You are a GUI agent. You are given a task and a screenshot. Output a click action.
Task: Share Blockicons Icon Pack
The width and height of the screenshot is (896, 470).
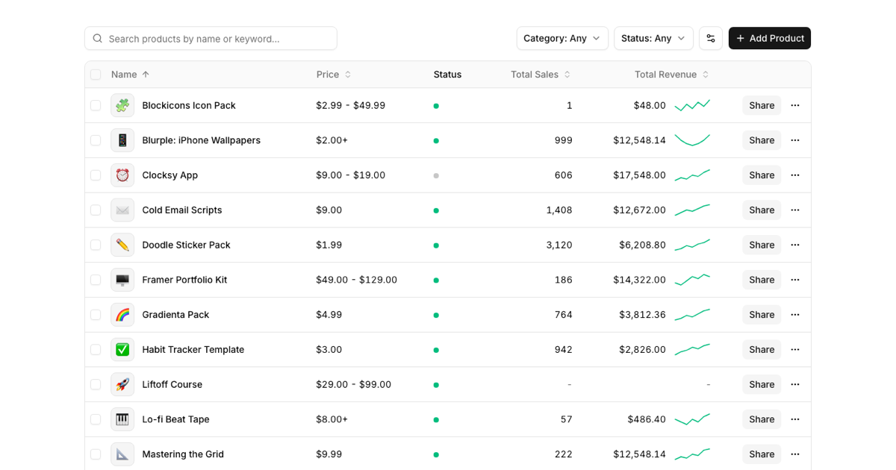point(762,105)
